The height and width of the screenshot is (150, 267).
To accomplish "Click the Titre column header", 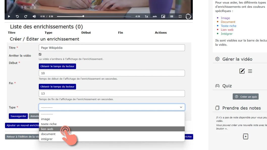I will 12,33.
